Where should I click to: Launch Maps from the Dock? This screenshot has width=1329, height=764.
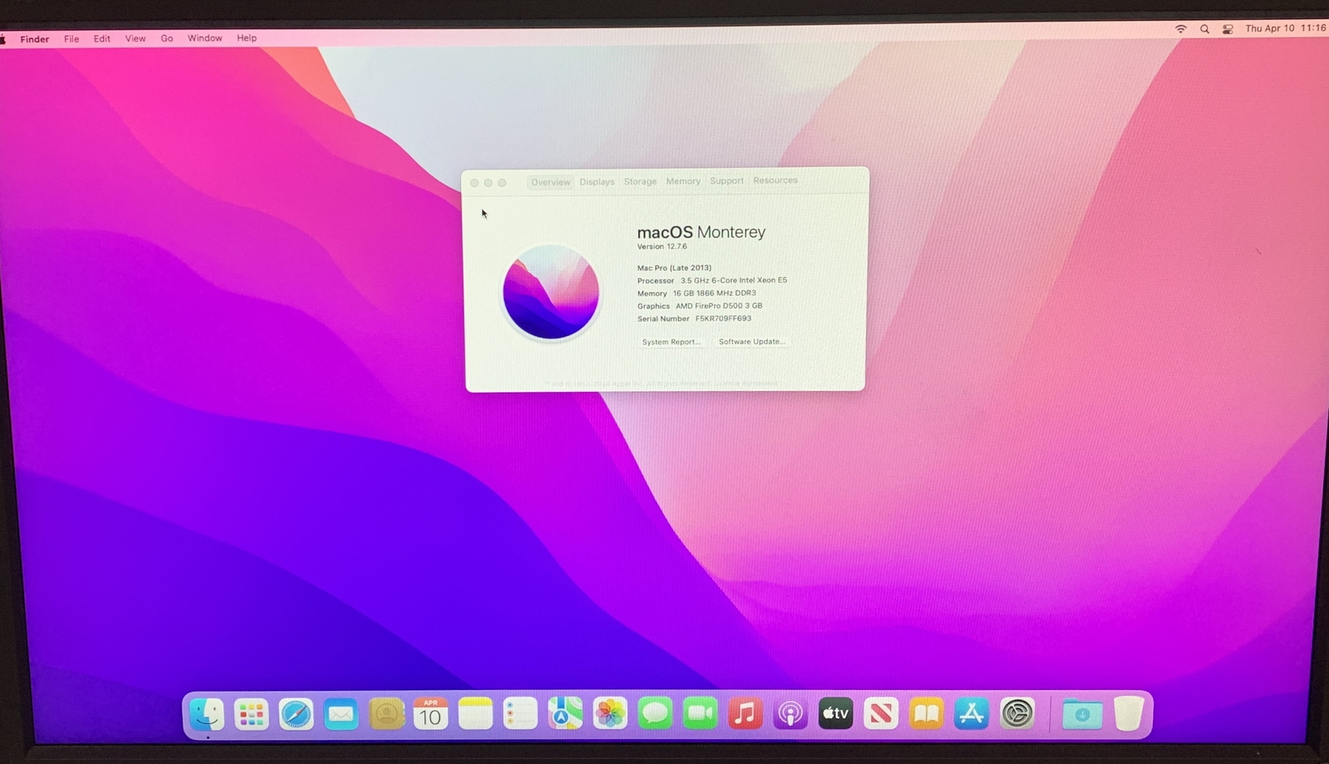(x=565, y=713)
